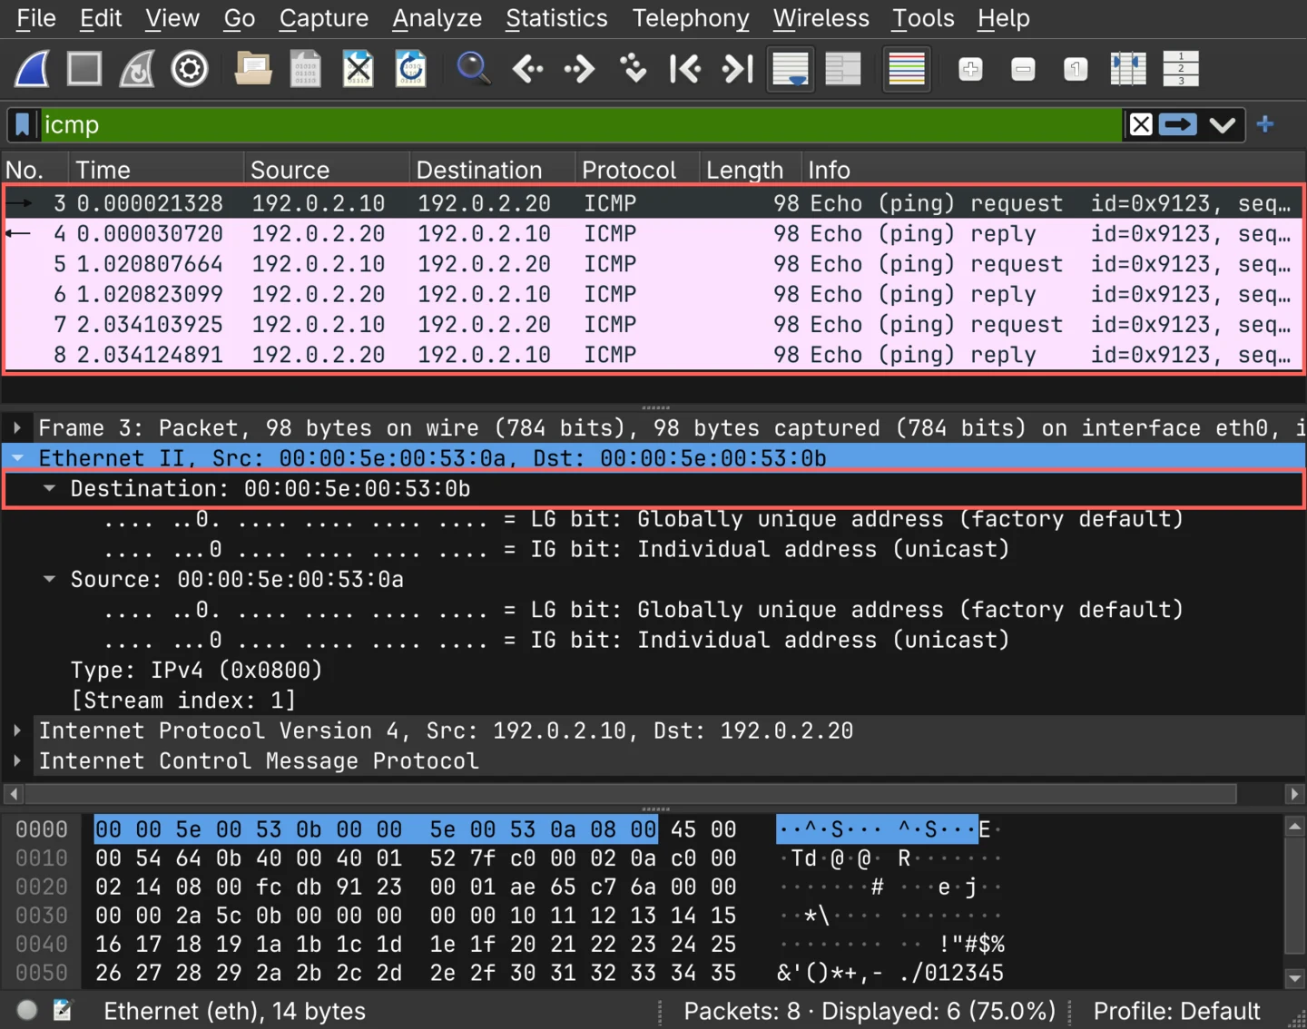Collapse the Destination 00:00:5e:00:53:0b subtree
The image size is (1307, 1029).
point(50,488)
